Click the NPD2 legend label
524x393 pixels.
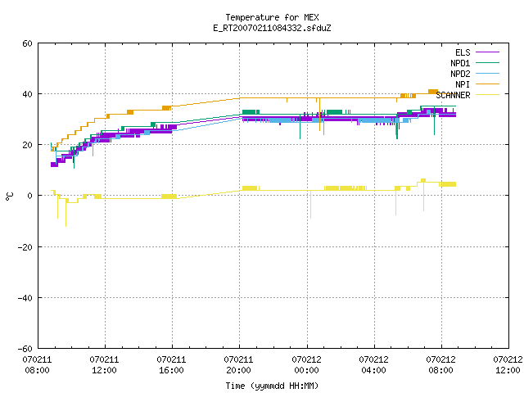pos(460,74)
